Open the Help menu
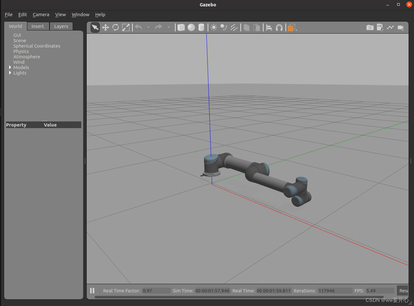Screen dimensions: 414x306 coord(100,15)
